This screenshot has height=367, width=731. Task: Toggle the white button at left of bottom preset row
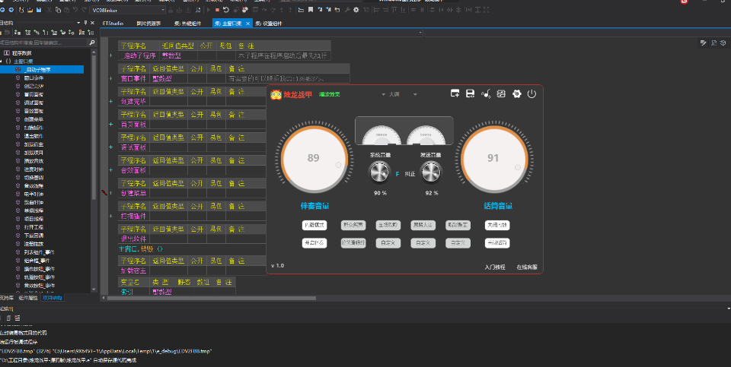click(x=314, y=243)
